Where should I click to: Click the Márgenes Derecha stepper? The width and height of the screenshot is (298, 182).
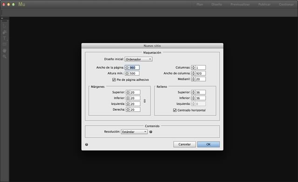point(128,109)
